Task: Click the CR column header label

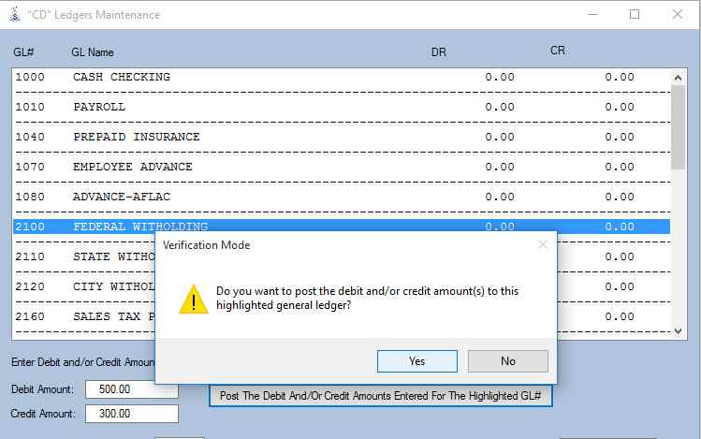Action: tap(558, 51)
